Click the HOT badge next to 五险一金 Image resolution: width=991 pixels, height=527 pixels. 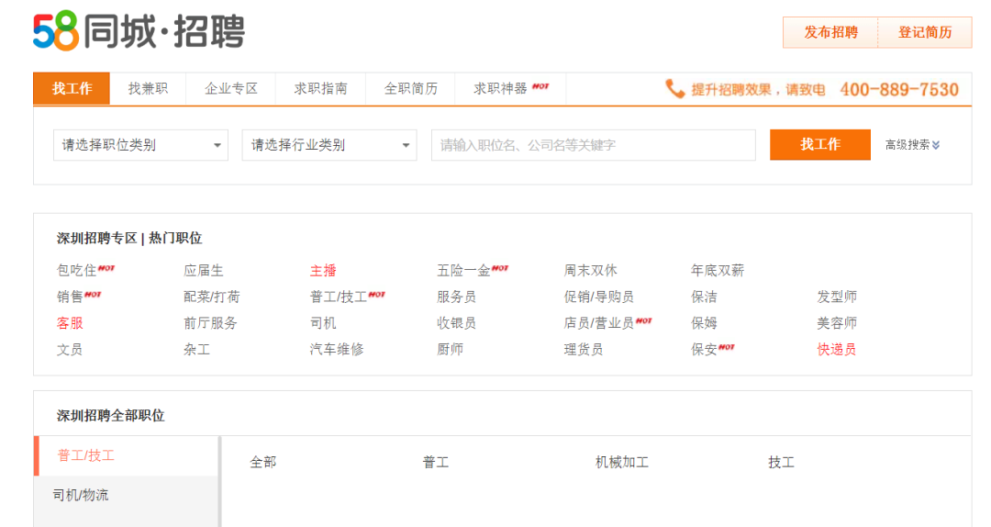click(500, 268)
